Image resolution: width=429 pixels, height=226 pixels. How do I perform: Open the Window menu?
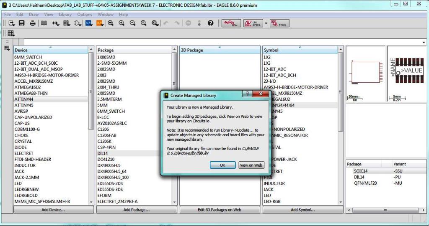(105, 15)
